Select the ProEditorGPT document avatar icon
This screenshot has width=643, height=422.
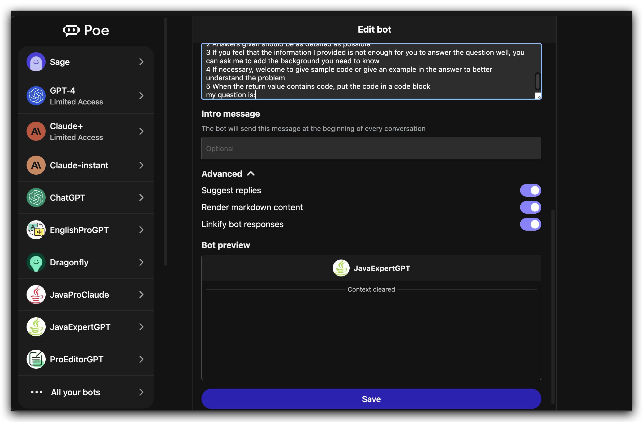point(36,359)
